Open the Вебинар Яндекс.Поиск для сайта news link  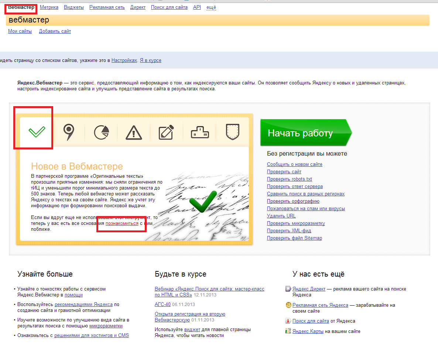tap(209, 292)
